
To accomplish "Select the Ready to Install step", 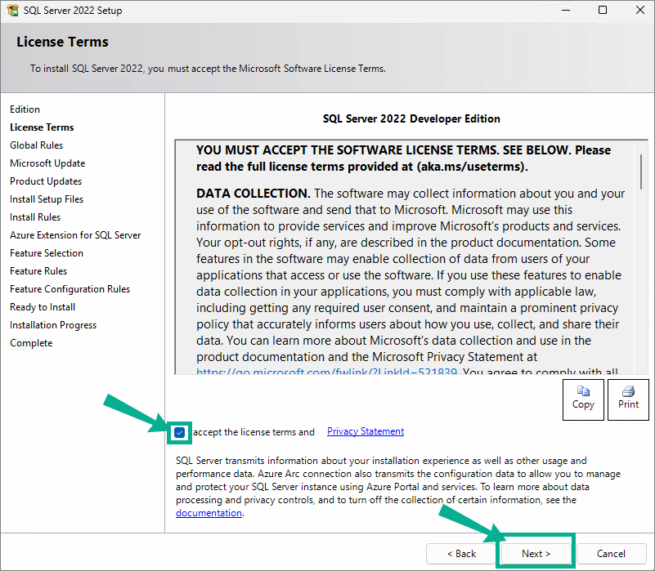I will pyautogui.click(x=43, y=307).
